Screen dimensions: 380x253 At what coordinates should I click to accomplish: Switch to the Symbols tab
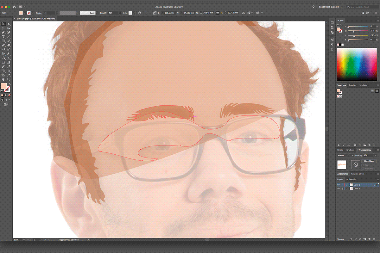pos(363,85)
